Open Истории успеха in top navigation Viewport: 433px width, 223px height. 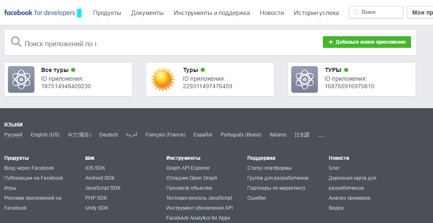pos(316,13)
